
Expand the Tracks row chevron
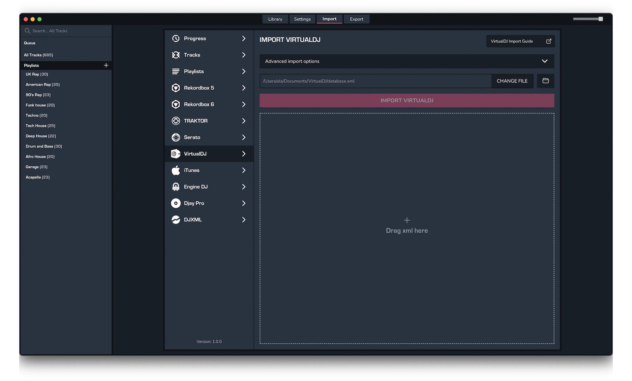[x=244, y=55]
